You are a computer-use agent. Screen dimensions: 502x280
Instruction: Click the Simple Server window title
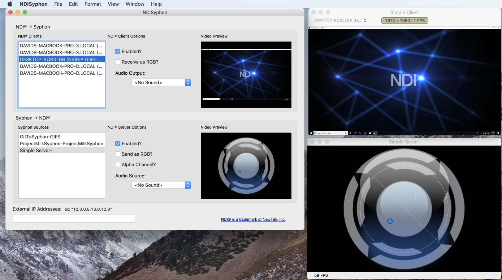coord(404,142)
